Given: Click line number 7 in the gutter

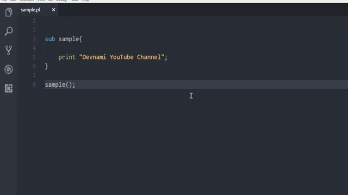Looking at the screenshot, I should coord(34,75).
